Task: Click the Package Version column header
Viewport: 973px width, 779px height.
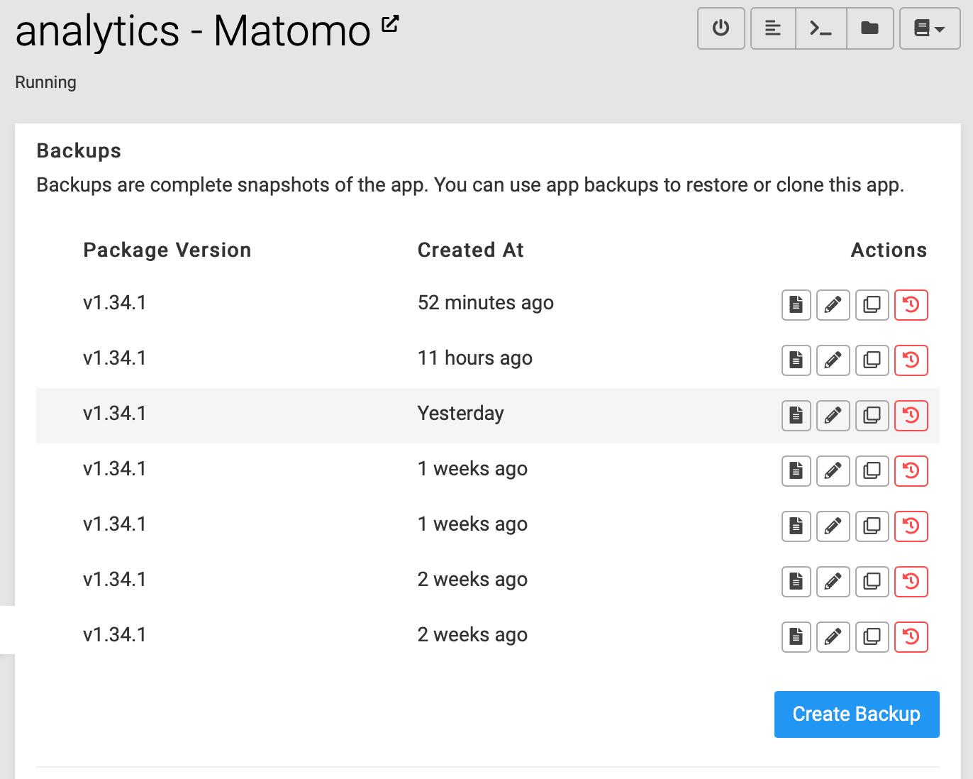Action: coord(167,250)
